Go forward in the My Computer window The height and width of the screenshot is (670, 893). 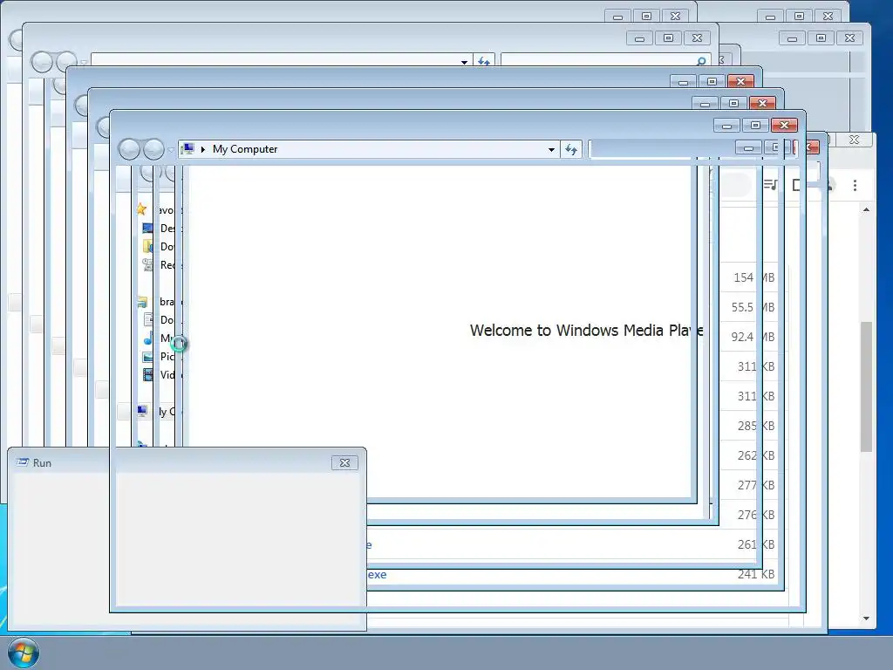click(153, 149)
